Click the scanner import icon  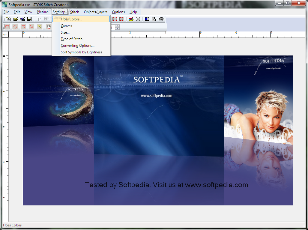coord(22,19)
